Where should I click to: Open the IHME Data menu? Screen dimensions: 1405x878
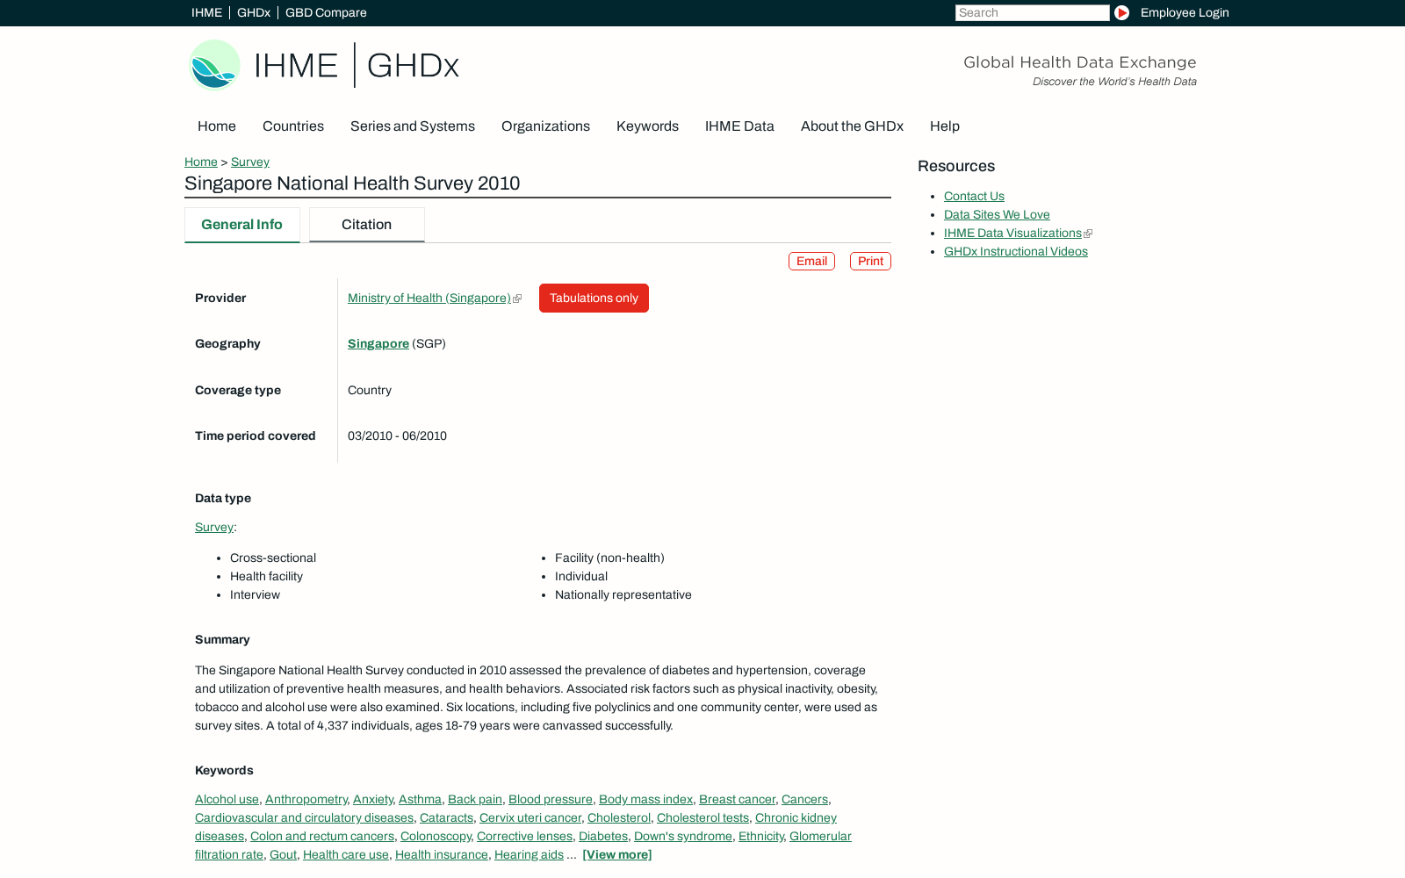[x=739, y=126]
